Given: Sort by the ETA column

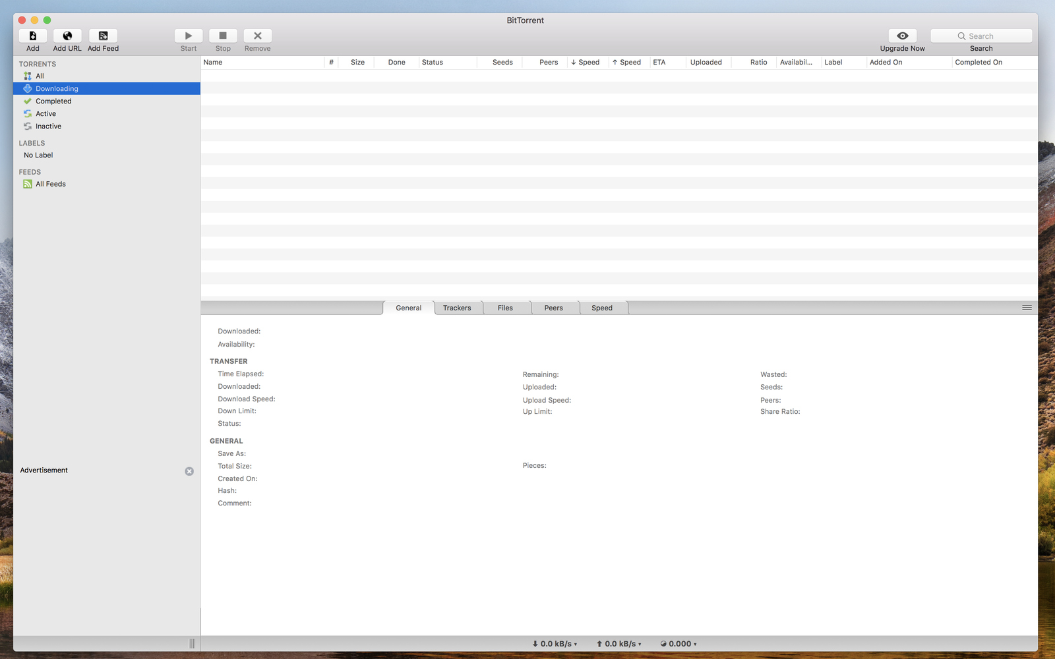Looking at the screenshot, I should click(668, 62).
